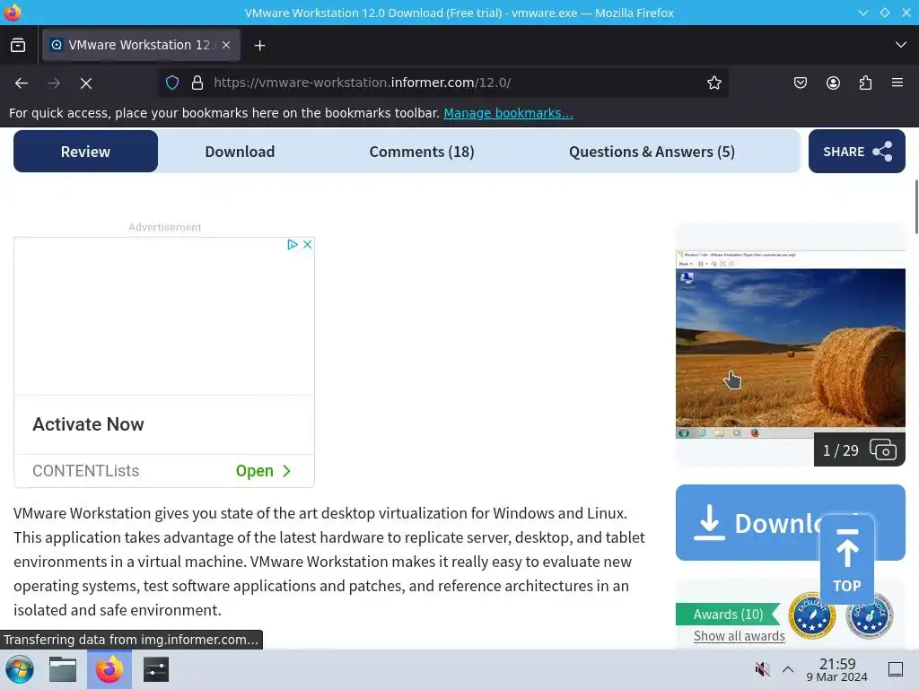Screen dimensions: 919x689
Task: Open Firefox View recent browsing
Action: click(x=18, y=45)
